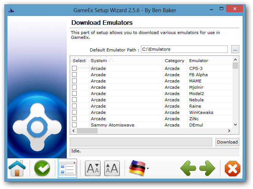The height and width of the screenshot is (189, 253).
Task: Check the FB Alpha emulator checkbox
Action: (x=75, y=74)
